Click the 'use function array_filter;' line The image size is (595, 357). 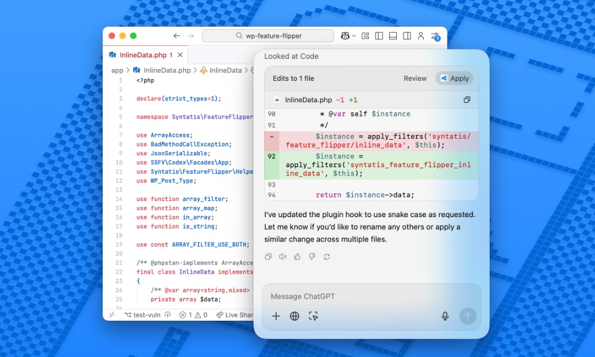(182, 199)
